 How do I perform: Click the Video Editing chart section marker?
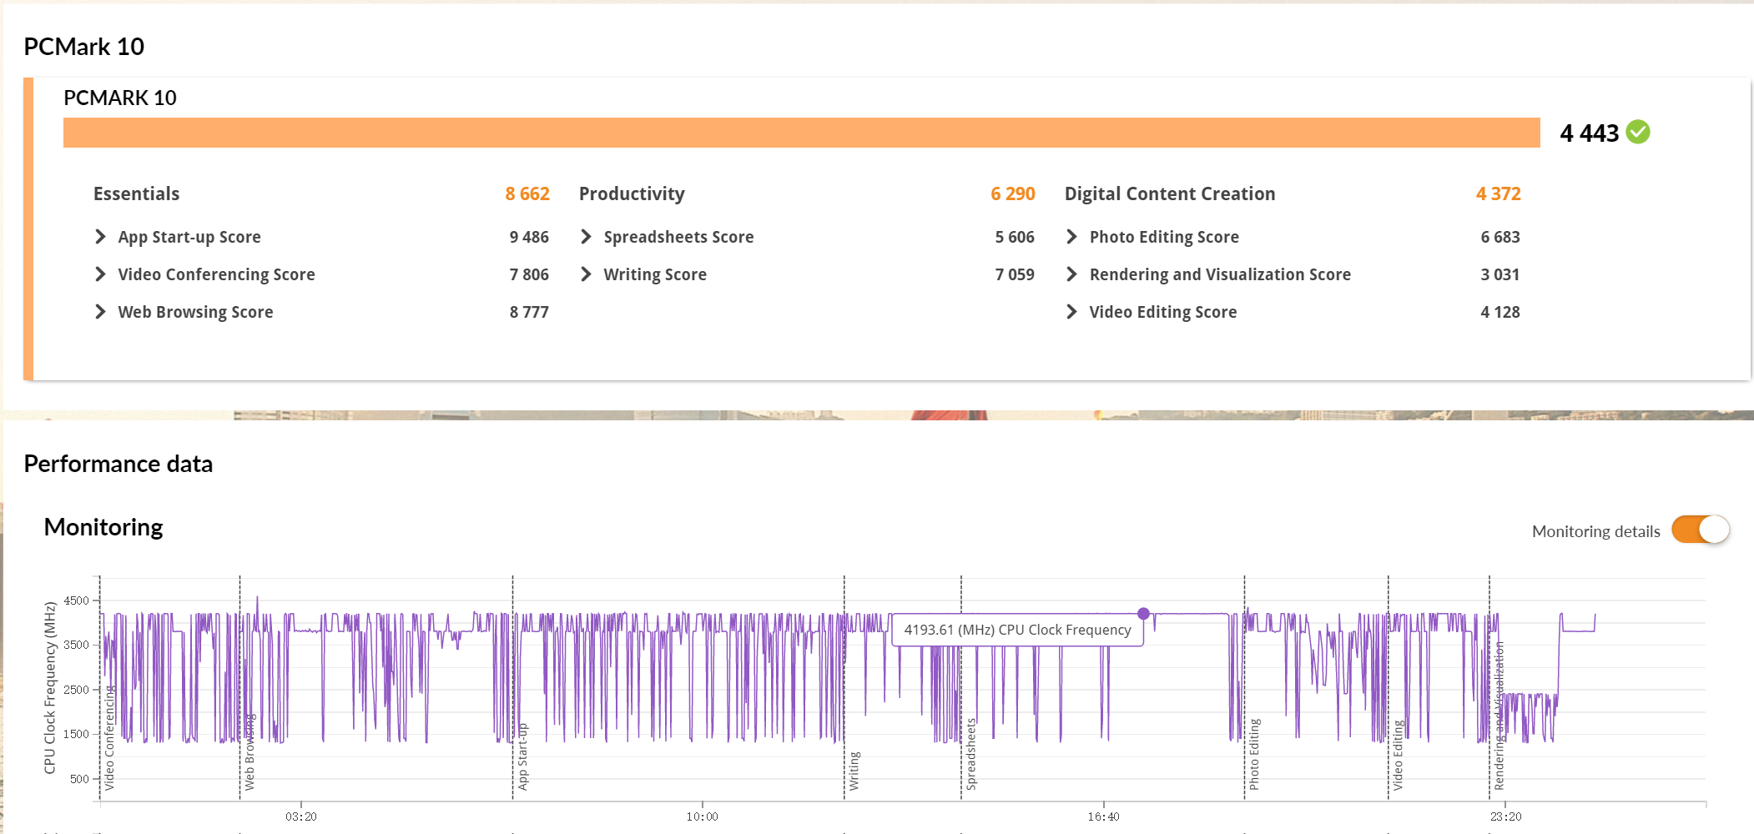click(x=1398, y=755)
